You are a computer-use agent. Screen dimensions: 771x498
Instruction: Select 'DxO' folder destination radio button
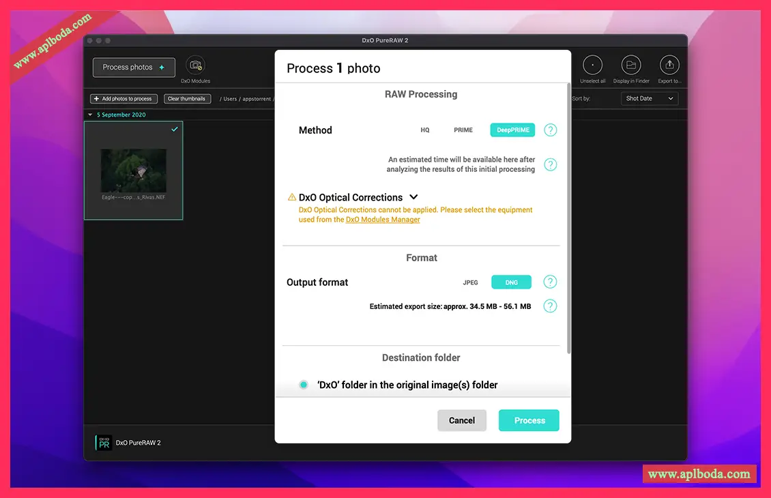(x=304, y=385)
